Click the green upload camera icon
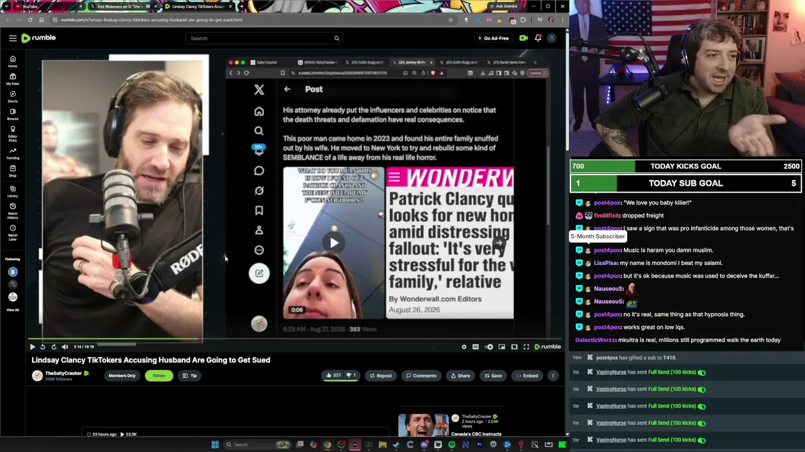Viewport: 805px width, 452px height. click(523, 38)
